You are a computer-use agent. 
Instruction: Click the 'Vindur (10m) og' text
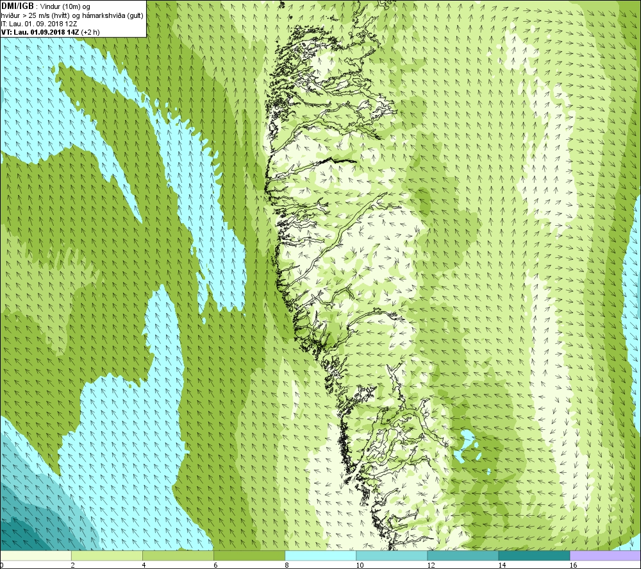pos(66,7)
